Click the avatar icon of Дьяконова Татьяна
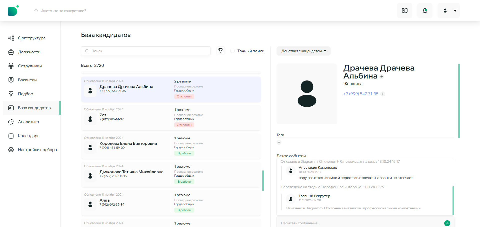Screen dimensions: 480x227 [90, 176]
